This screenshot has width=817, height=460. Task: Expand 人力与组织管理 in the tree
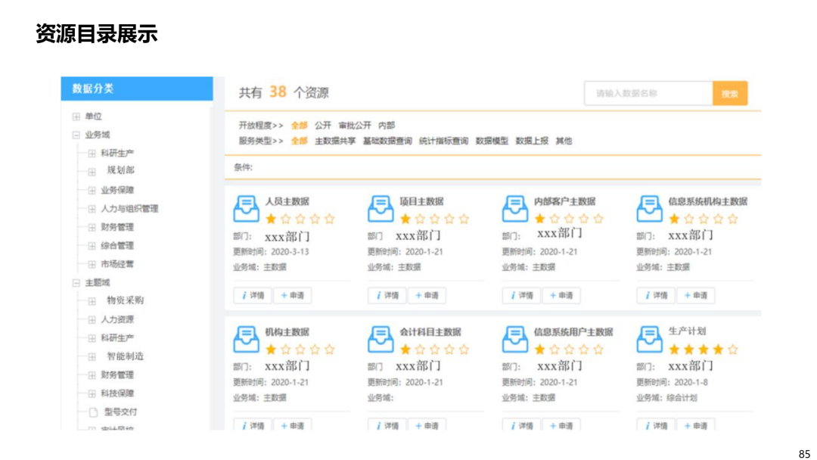coord(92,209)
